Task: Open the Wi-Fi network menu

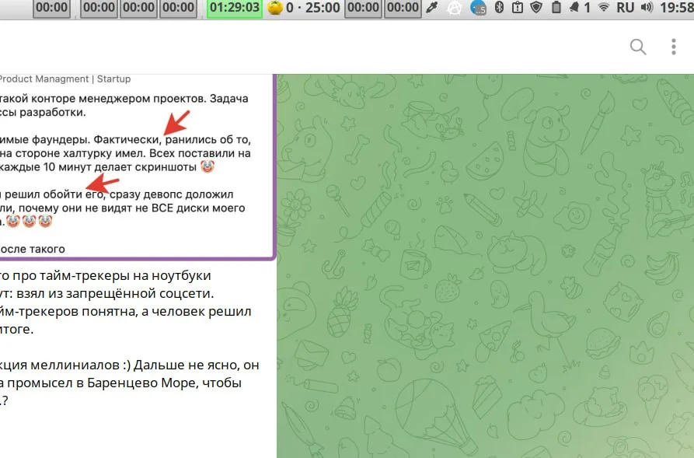Action: pyautogui.click(x=603, y=8)
